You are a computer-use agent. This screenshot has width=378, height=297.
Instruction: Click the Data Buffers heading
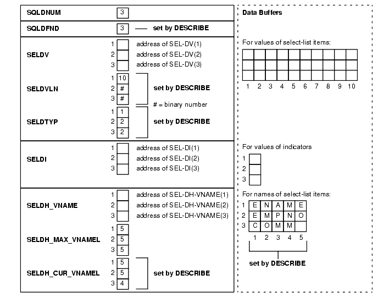[262, 13]
